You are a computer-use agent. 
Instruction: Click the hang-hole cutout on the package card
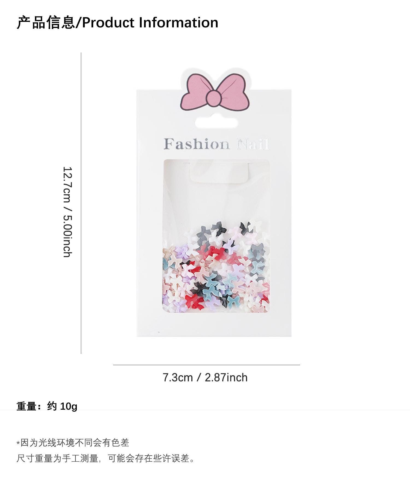pos(216,124)
